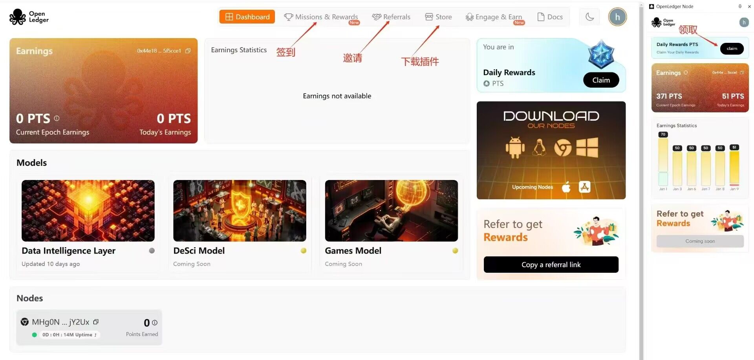754x360 pixels.
Task: Pin the OpenLedger Node extension panel
Action: point(740,6)
